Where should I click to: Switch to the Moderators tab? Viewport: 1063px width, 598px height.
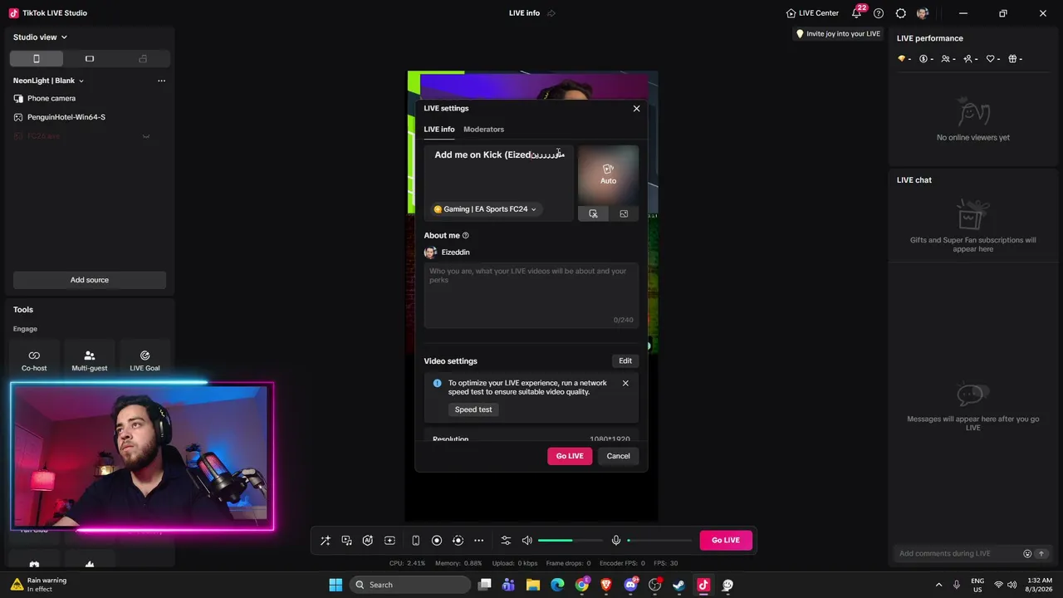483,130
